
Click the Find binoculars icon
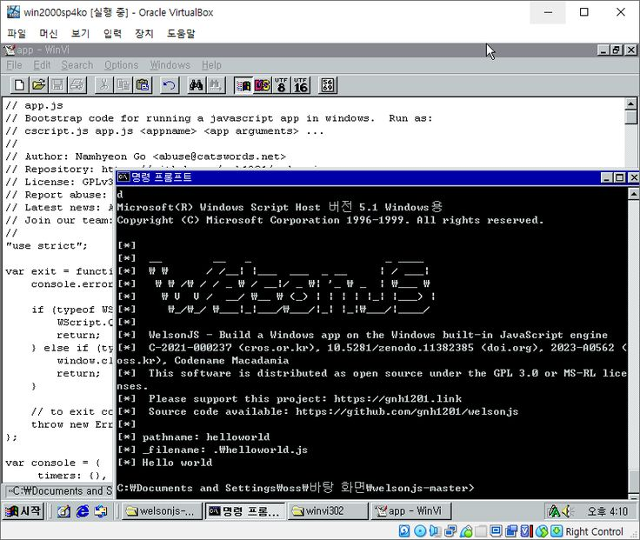(x=196, y=84)
